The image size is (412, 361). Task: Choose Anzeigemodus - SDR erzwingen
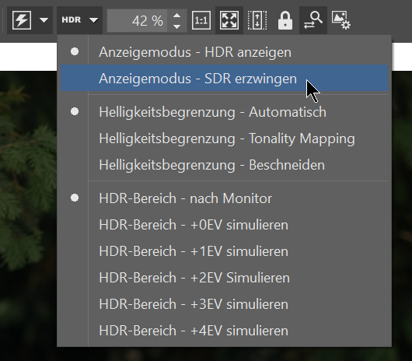225,78
